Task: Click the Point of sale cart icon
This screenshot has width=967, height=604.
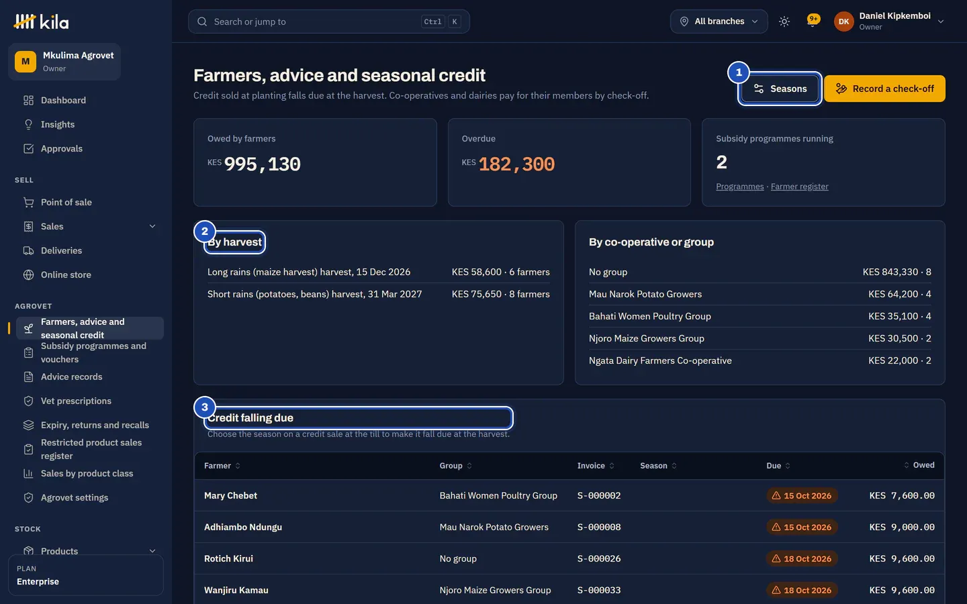Action: click(x=28, y=202)
